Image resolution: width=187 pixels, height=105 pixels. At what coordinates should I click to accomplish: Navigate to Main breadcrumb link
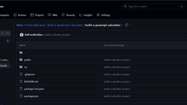tap(20, 25)
